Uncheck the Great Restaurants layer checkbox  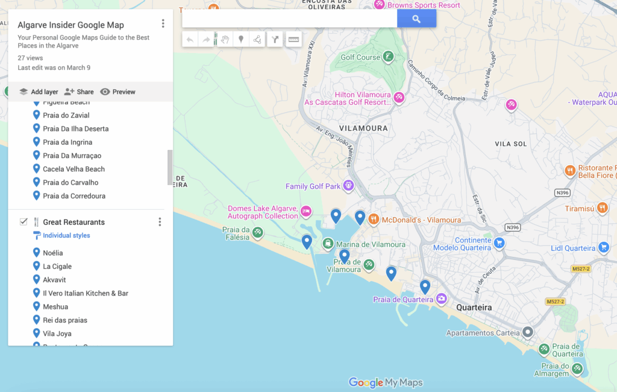pos(23,222)
